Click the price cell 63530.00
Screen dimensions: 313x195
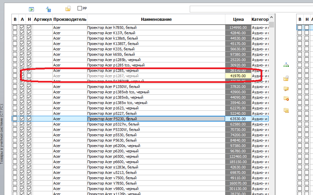pos(238,119)
